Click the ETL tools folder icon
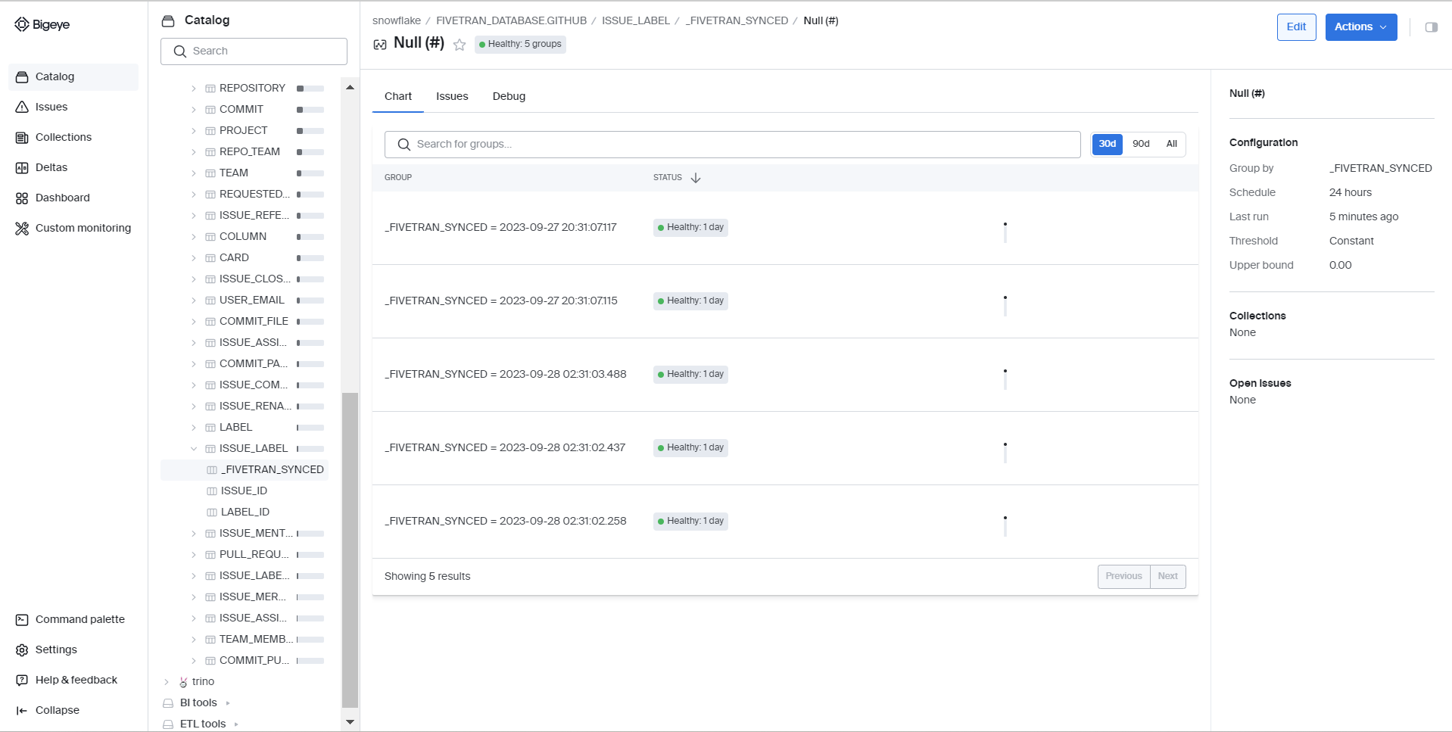 [x=168, y=724]
